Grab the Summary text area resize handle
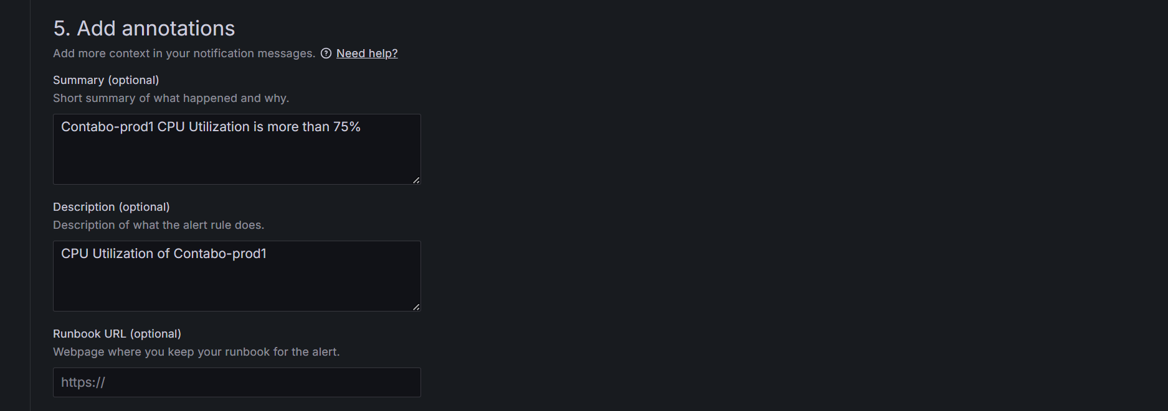The height and width of the screenshot is (411, 1168). point(416,180)
